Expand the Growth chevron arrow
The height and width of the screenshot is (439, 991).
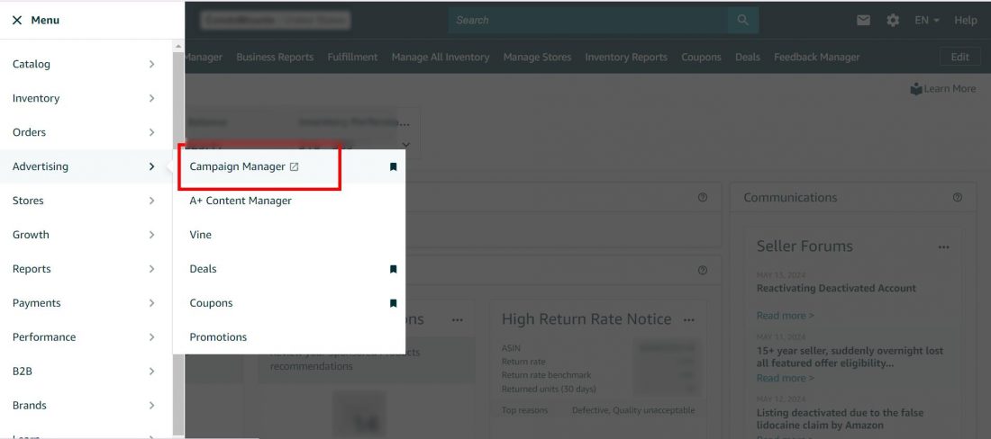[151, 235]
